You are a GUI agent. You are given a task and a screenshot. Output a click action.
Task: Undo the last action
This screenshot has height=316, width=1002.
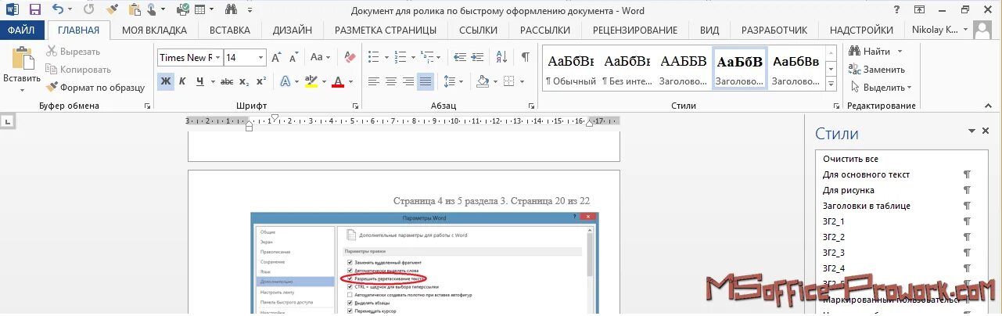click(x=58, y=10)
